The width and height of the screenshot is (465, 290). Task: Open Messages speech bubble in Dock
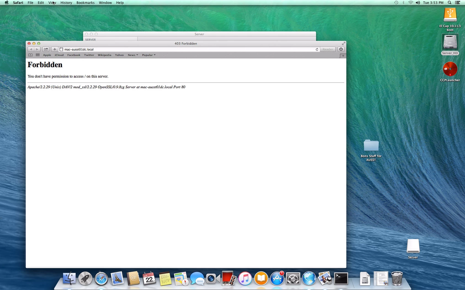pos(197,278)
